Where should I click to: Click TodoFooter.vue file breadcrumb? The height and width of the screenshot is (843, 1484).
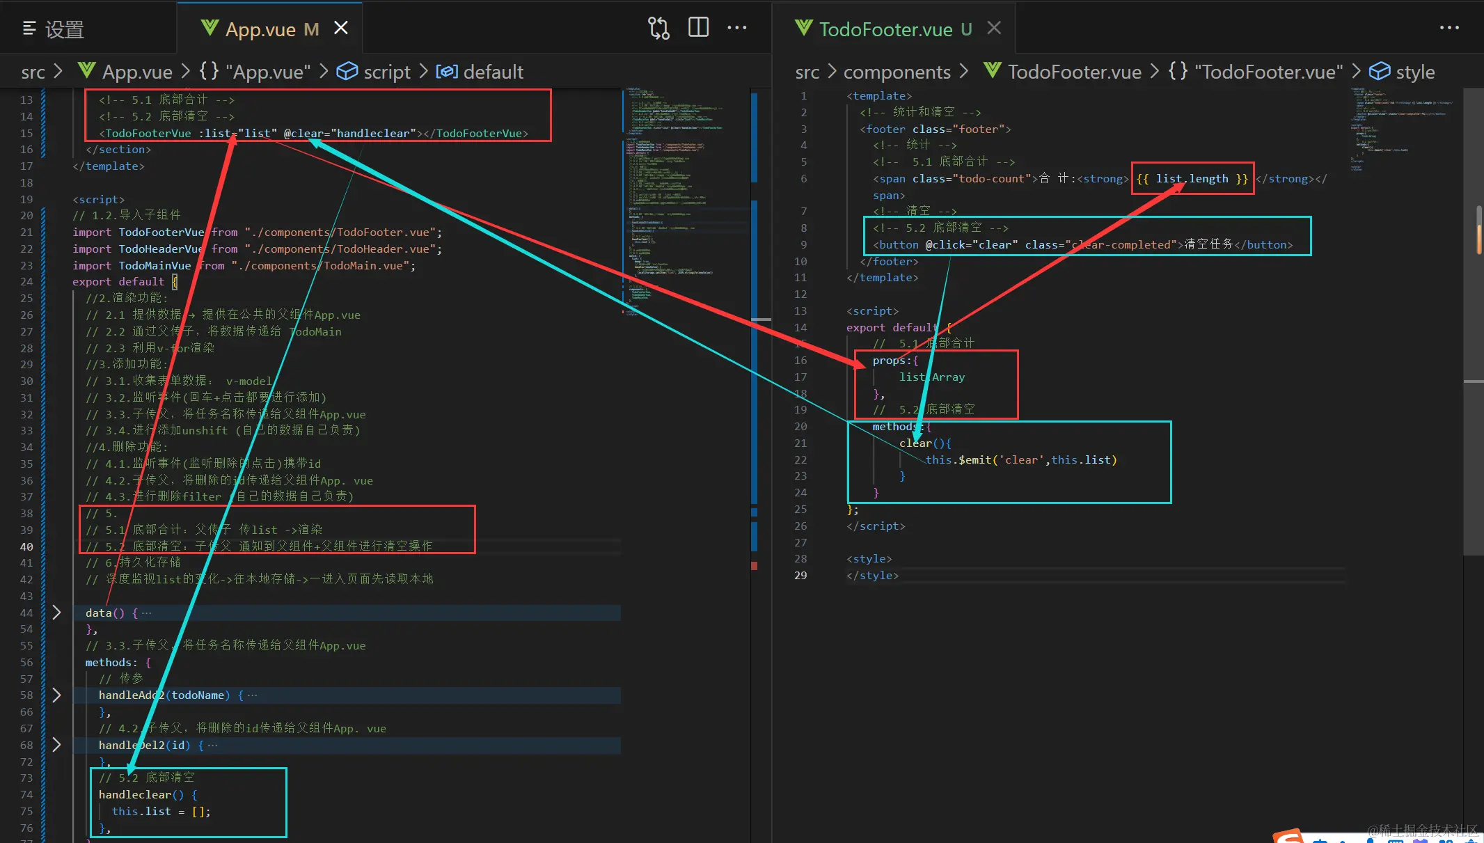[x=1074, y=72]
